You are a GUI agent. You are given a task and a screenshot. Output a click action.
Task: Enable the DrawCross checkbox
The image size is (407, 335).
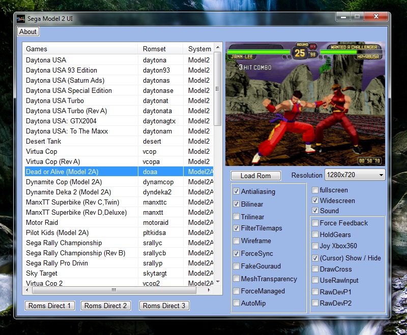(315, 269)
